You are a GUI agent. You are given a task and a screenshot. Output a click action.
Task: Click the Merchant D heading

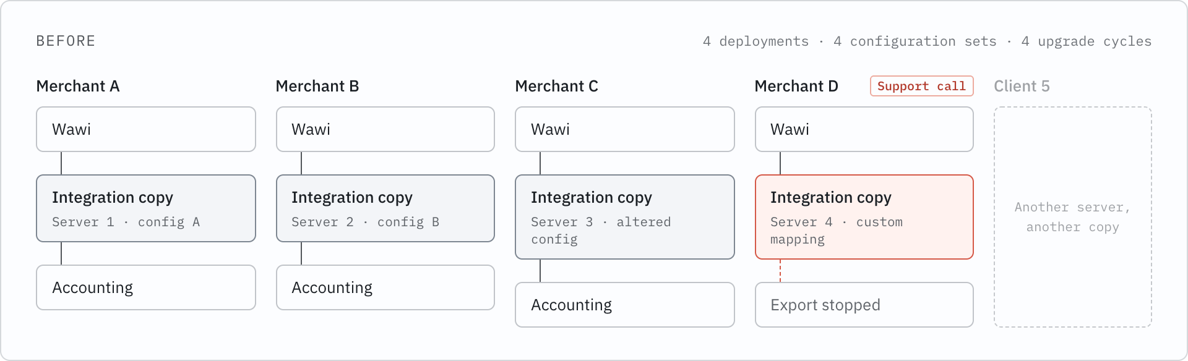[x=796, y=86]
